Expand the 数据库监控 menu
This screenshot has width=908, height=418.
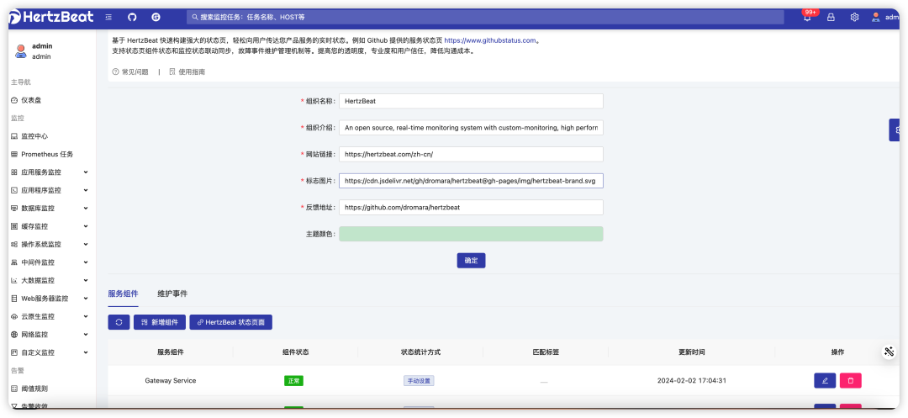(x=50, y=209)
